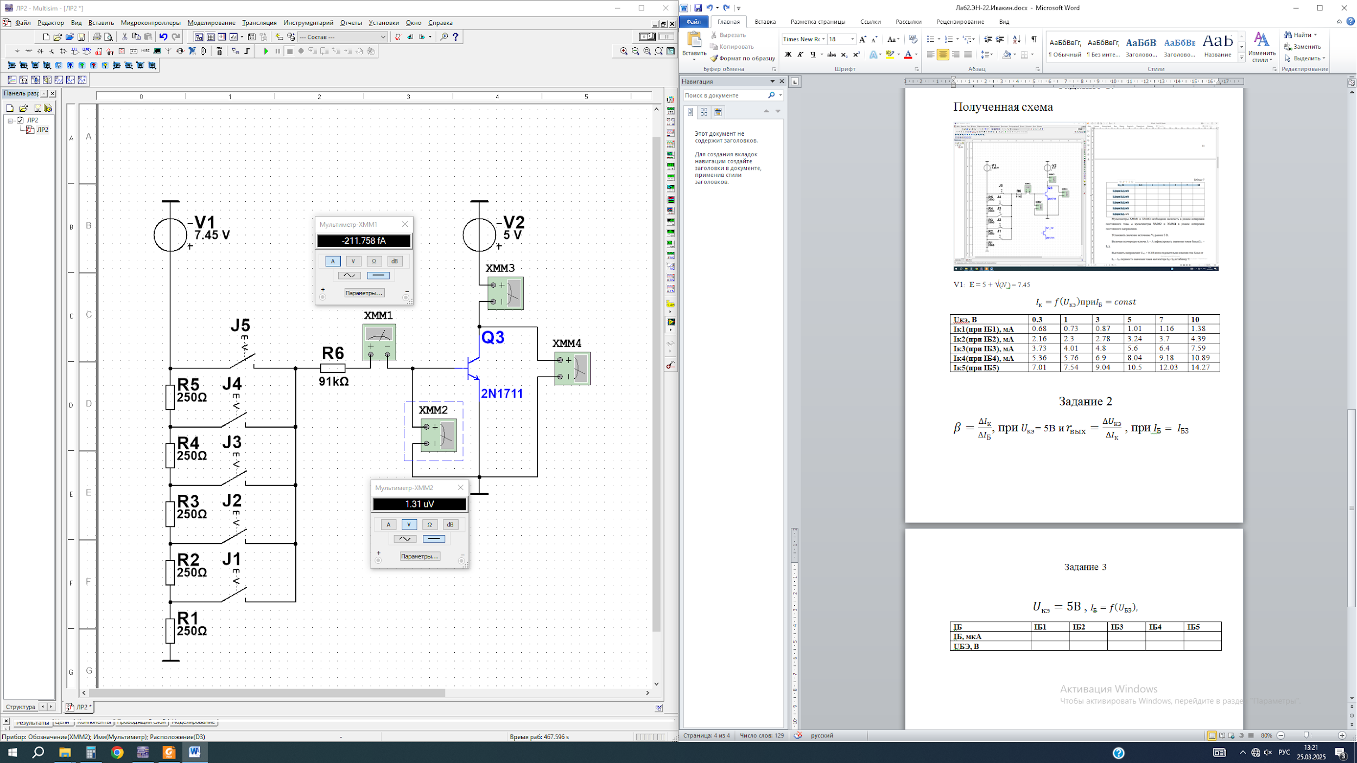Click the Sort A-Я icon in Word
The height and width of the screenshot is (763, 1357).
click(1017, 39)
